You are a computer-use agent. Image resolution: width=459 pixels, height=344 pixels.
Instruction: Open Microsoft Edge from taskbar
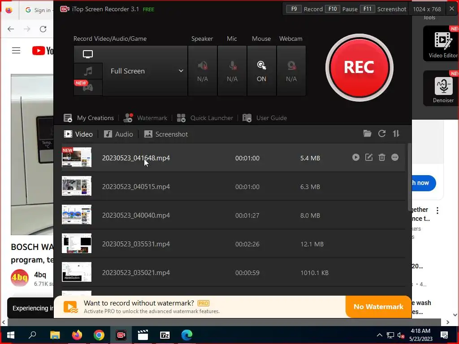pos(187,335)
